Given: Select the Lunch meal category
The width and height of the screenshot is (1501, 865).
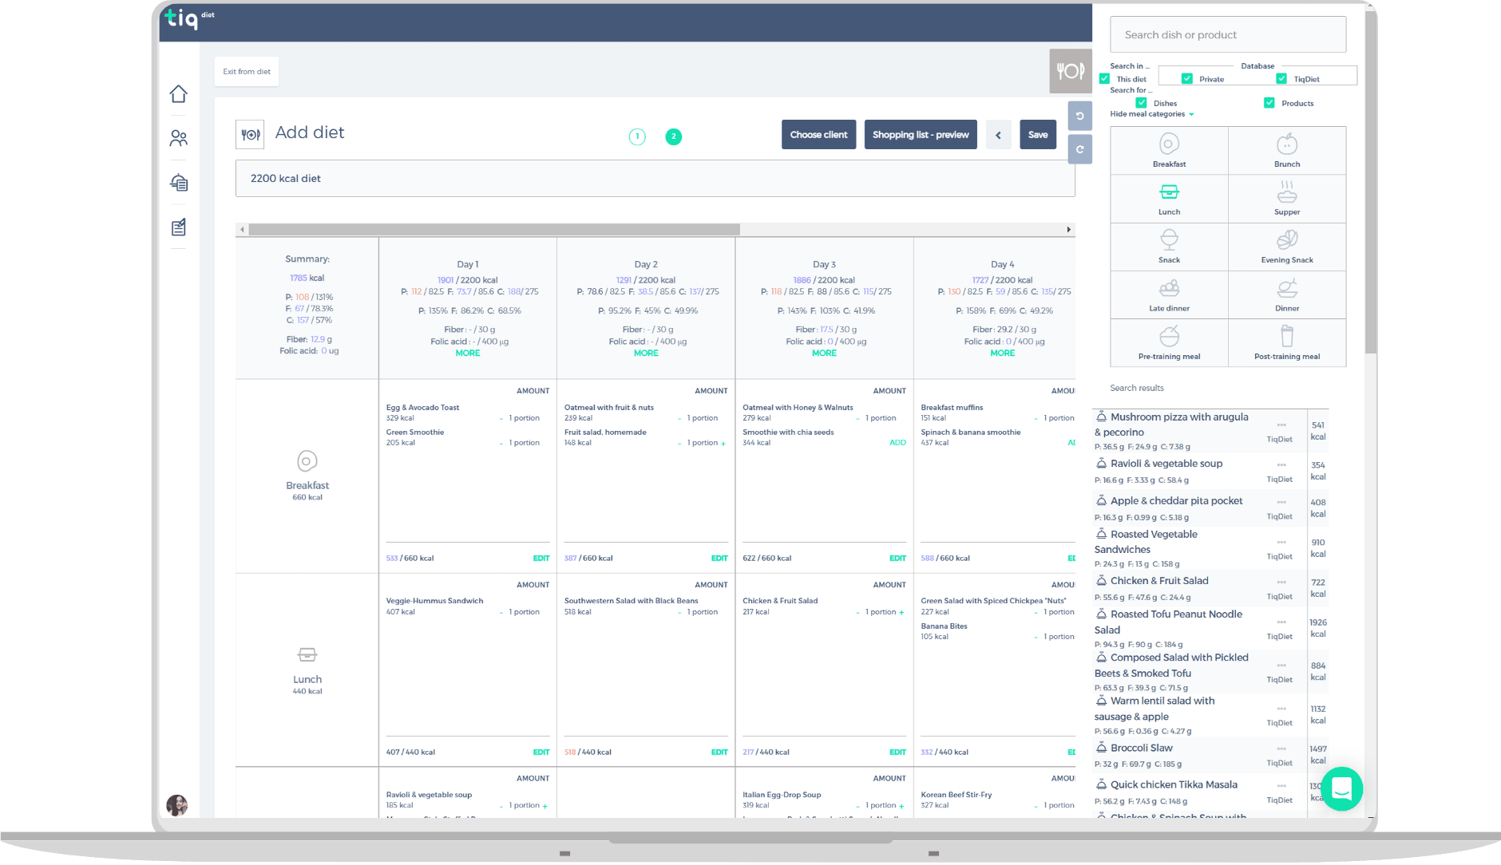Looking at the screenshot, I should [1169, 199].
